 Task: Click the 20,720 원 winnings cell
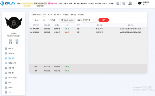pos(57,29)
